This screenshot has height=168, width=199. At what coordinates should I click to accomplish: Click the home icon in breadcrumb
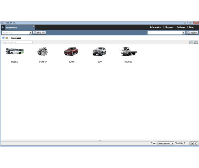pyautogui.click(x=7, y=38)
